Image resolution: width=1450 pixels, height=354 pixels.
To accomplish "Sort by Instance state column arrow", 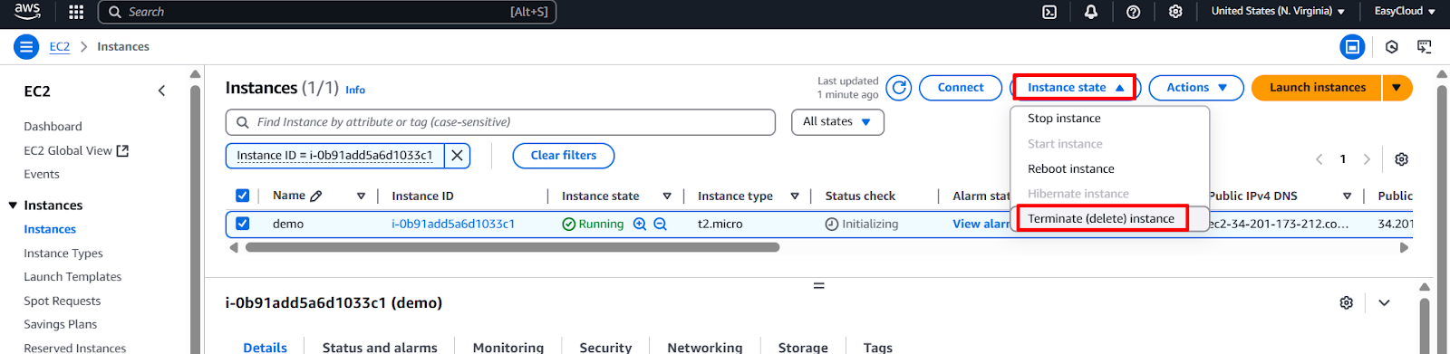I will click(x=667, y=196).
